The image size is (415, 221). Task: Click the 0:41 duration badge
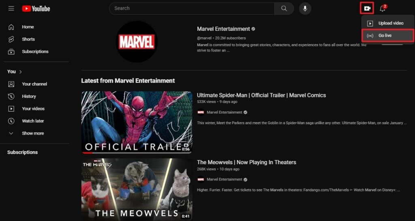coord(186,217)
